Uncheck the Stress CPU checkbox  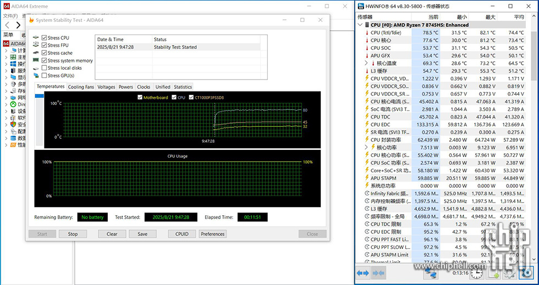pyautogui.click(x=44, y=38)
